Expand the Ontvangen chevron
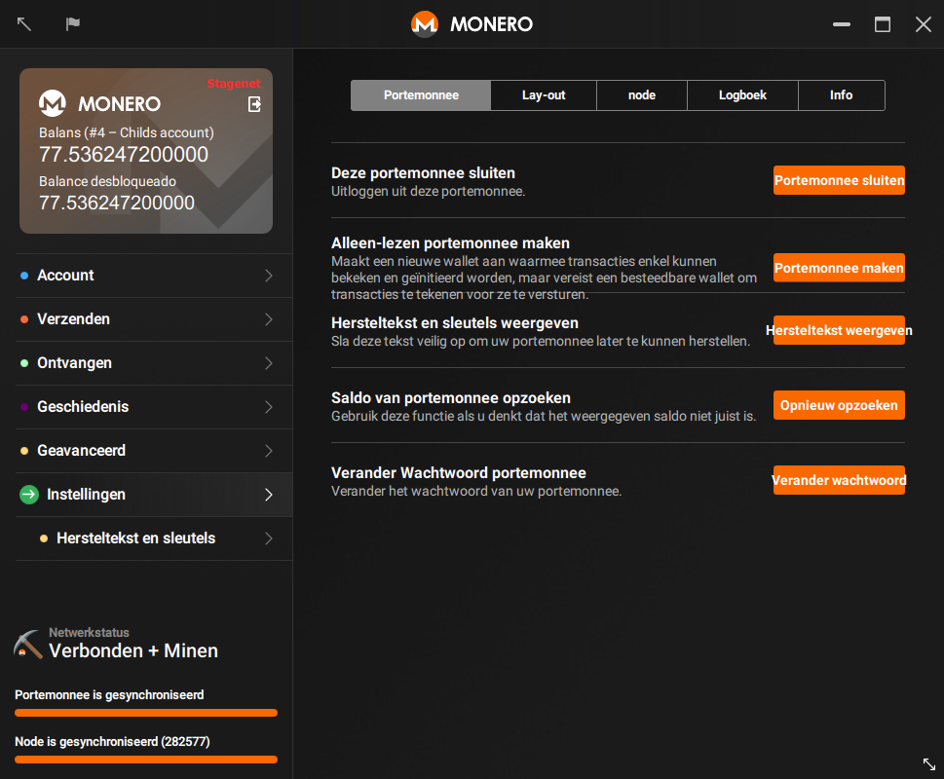This screenshot has width=944, height=779. (x=269, y=363)
